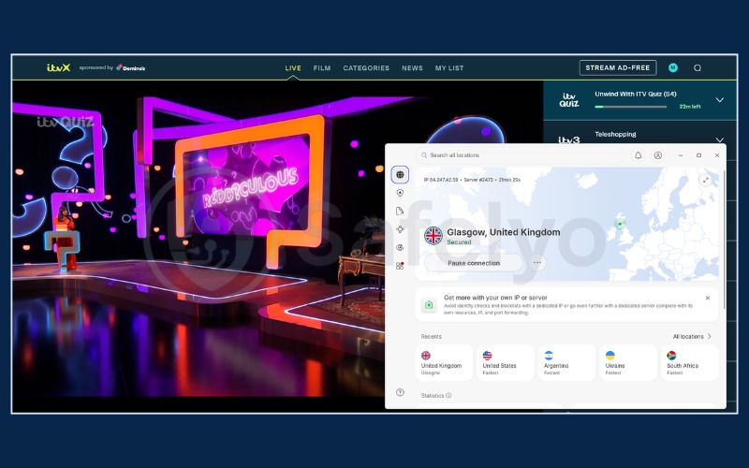
Task: Connect to Argentina recent location
Action: [x=566, y=363]
